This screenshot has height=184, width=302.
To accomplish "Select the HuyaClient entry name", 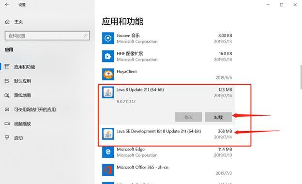I will click(127, 72).
